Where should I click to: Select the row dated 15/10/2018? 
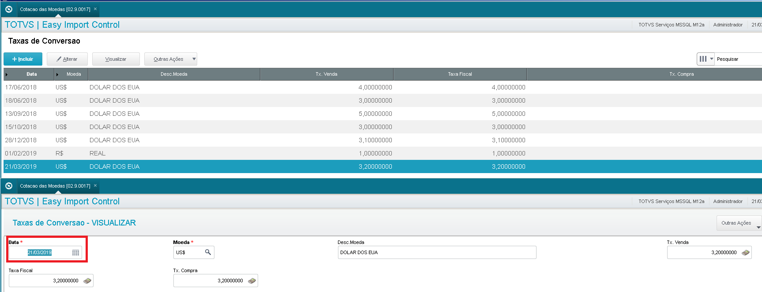[x=383, y=127]
